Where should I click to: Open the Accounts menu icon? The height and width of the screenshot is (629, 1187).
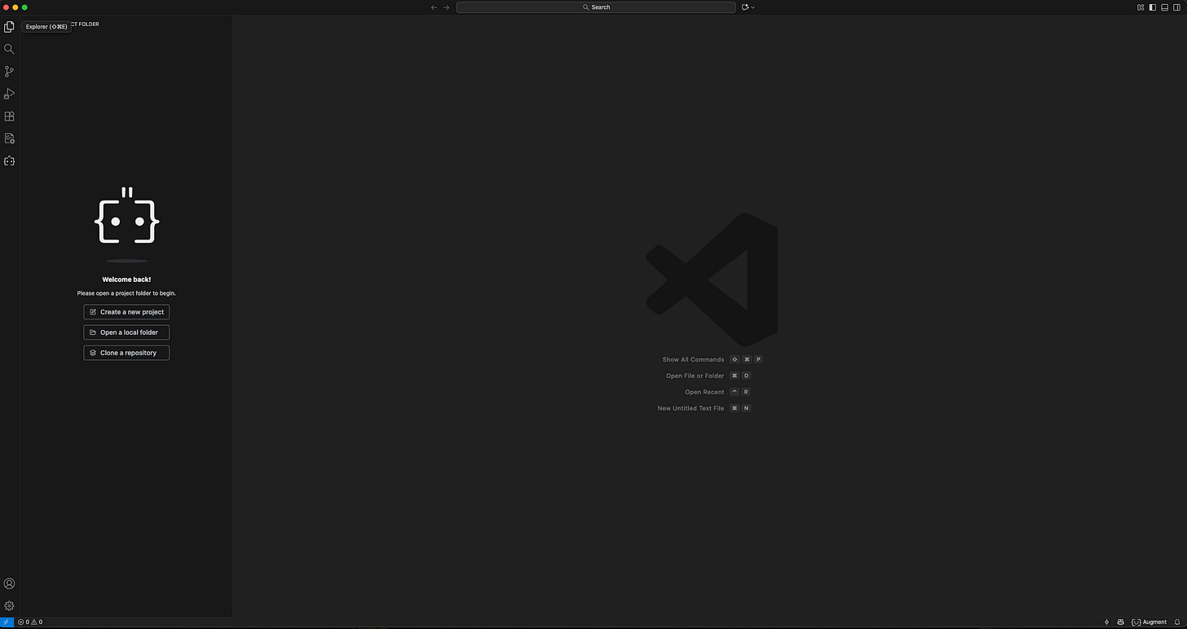(9, 583)
